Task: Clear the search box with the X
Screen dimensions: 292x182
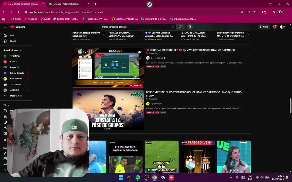Action: pyautogui.click(x=173, y=27)
